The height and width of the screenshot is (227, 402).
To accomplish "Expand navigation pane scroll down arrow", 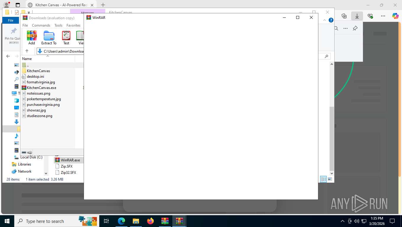I will tap(46, 174).
